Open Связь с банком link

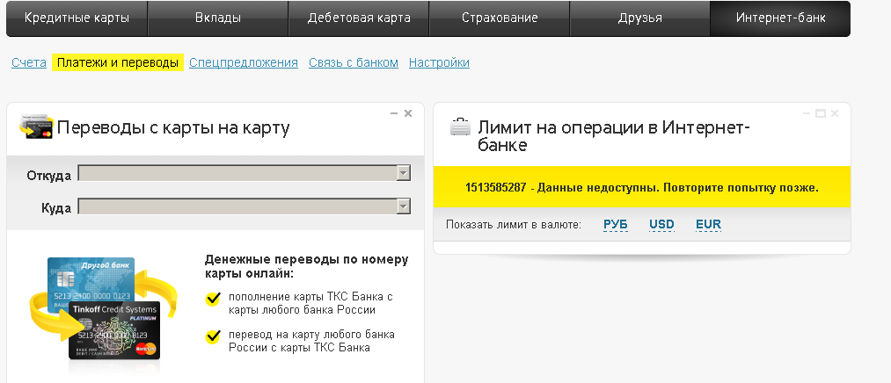354,62
